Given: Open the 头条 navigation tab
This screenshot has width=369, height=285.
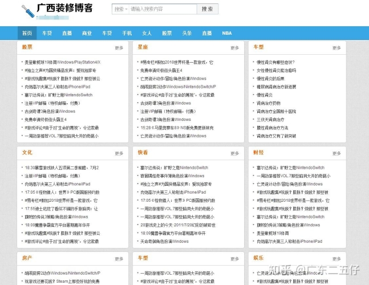Looking at the screenshot, I should (x=187, y=33).
